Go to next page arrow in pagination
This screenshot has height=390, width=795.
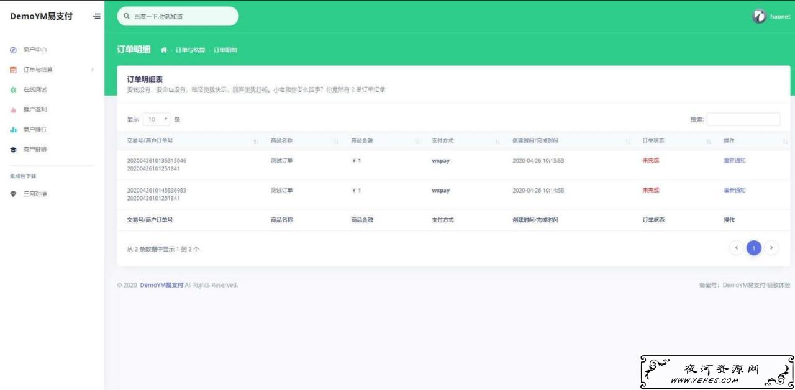click(771, 248)
